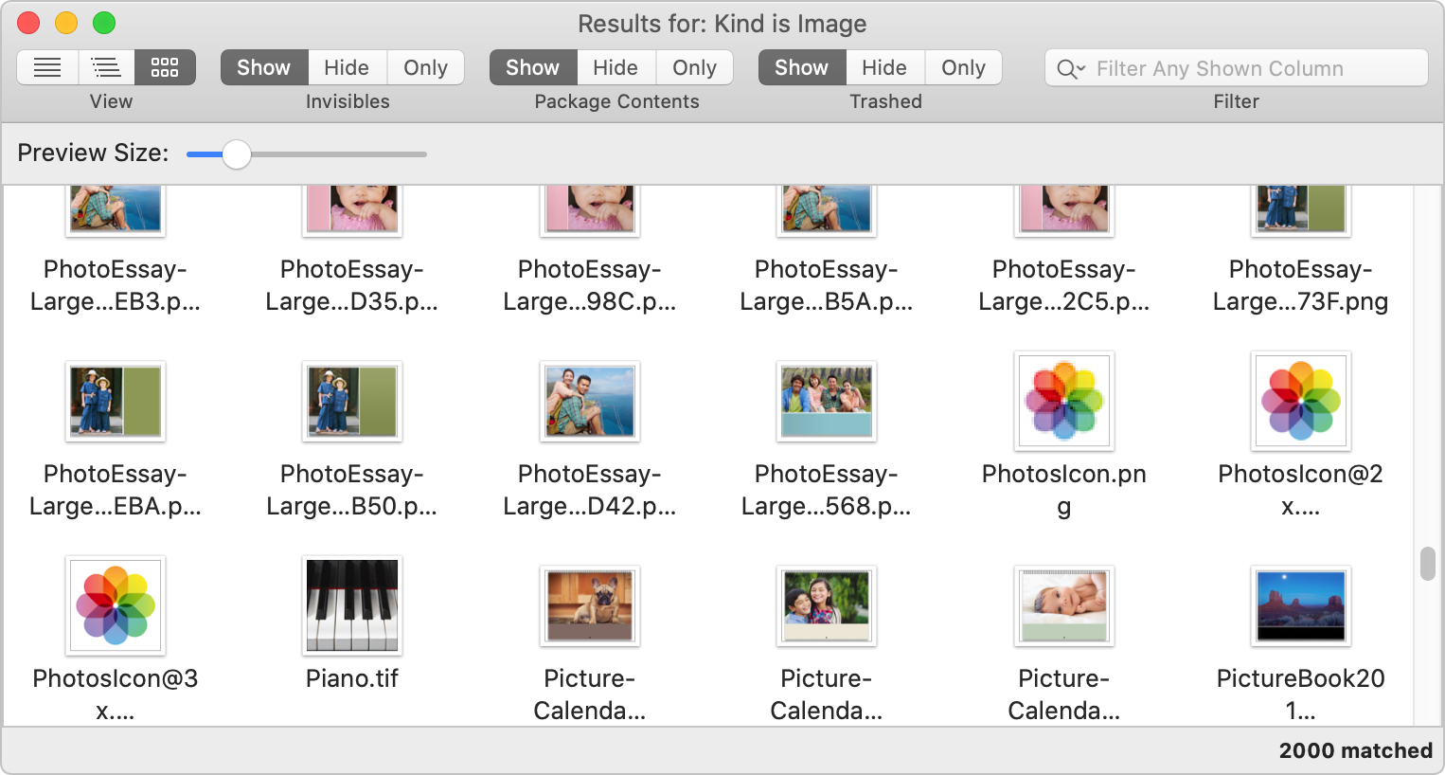
Task: Open the PhotosIcon.png thumbnail
Action: pyautogui.click(x=1063, y=402)
